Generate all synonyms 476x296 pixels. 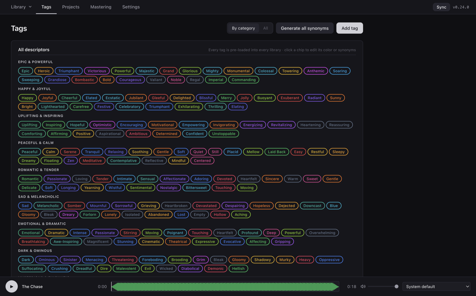305,28
